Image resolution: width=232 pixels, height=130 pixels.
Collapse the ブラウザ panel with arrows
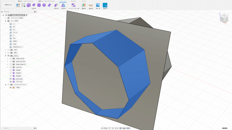(x=2, y=12)
